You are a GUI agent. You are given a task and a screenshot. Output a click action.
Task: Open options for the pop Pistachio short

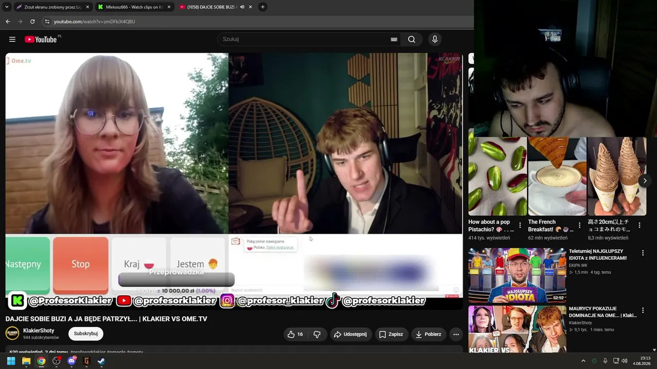pos(520,225)
